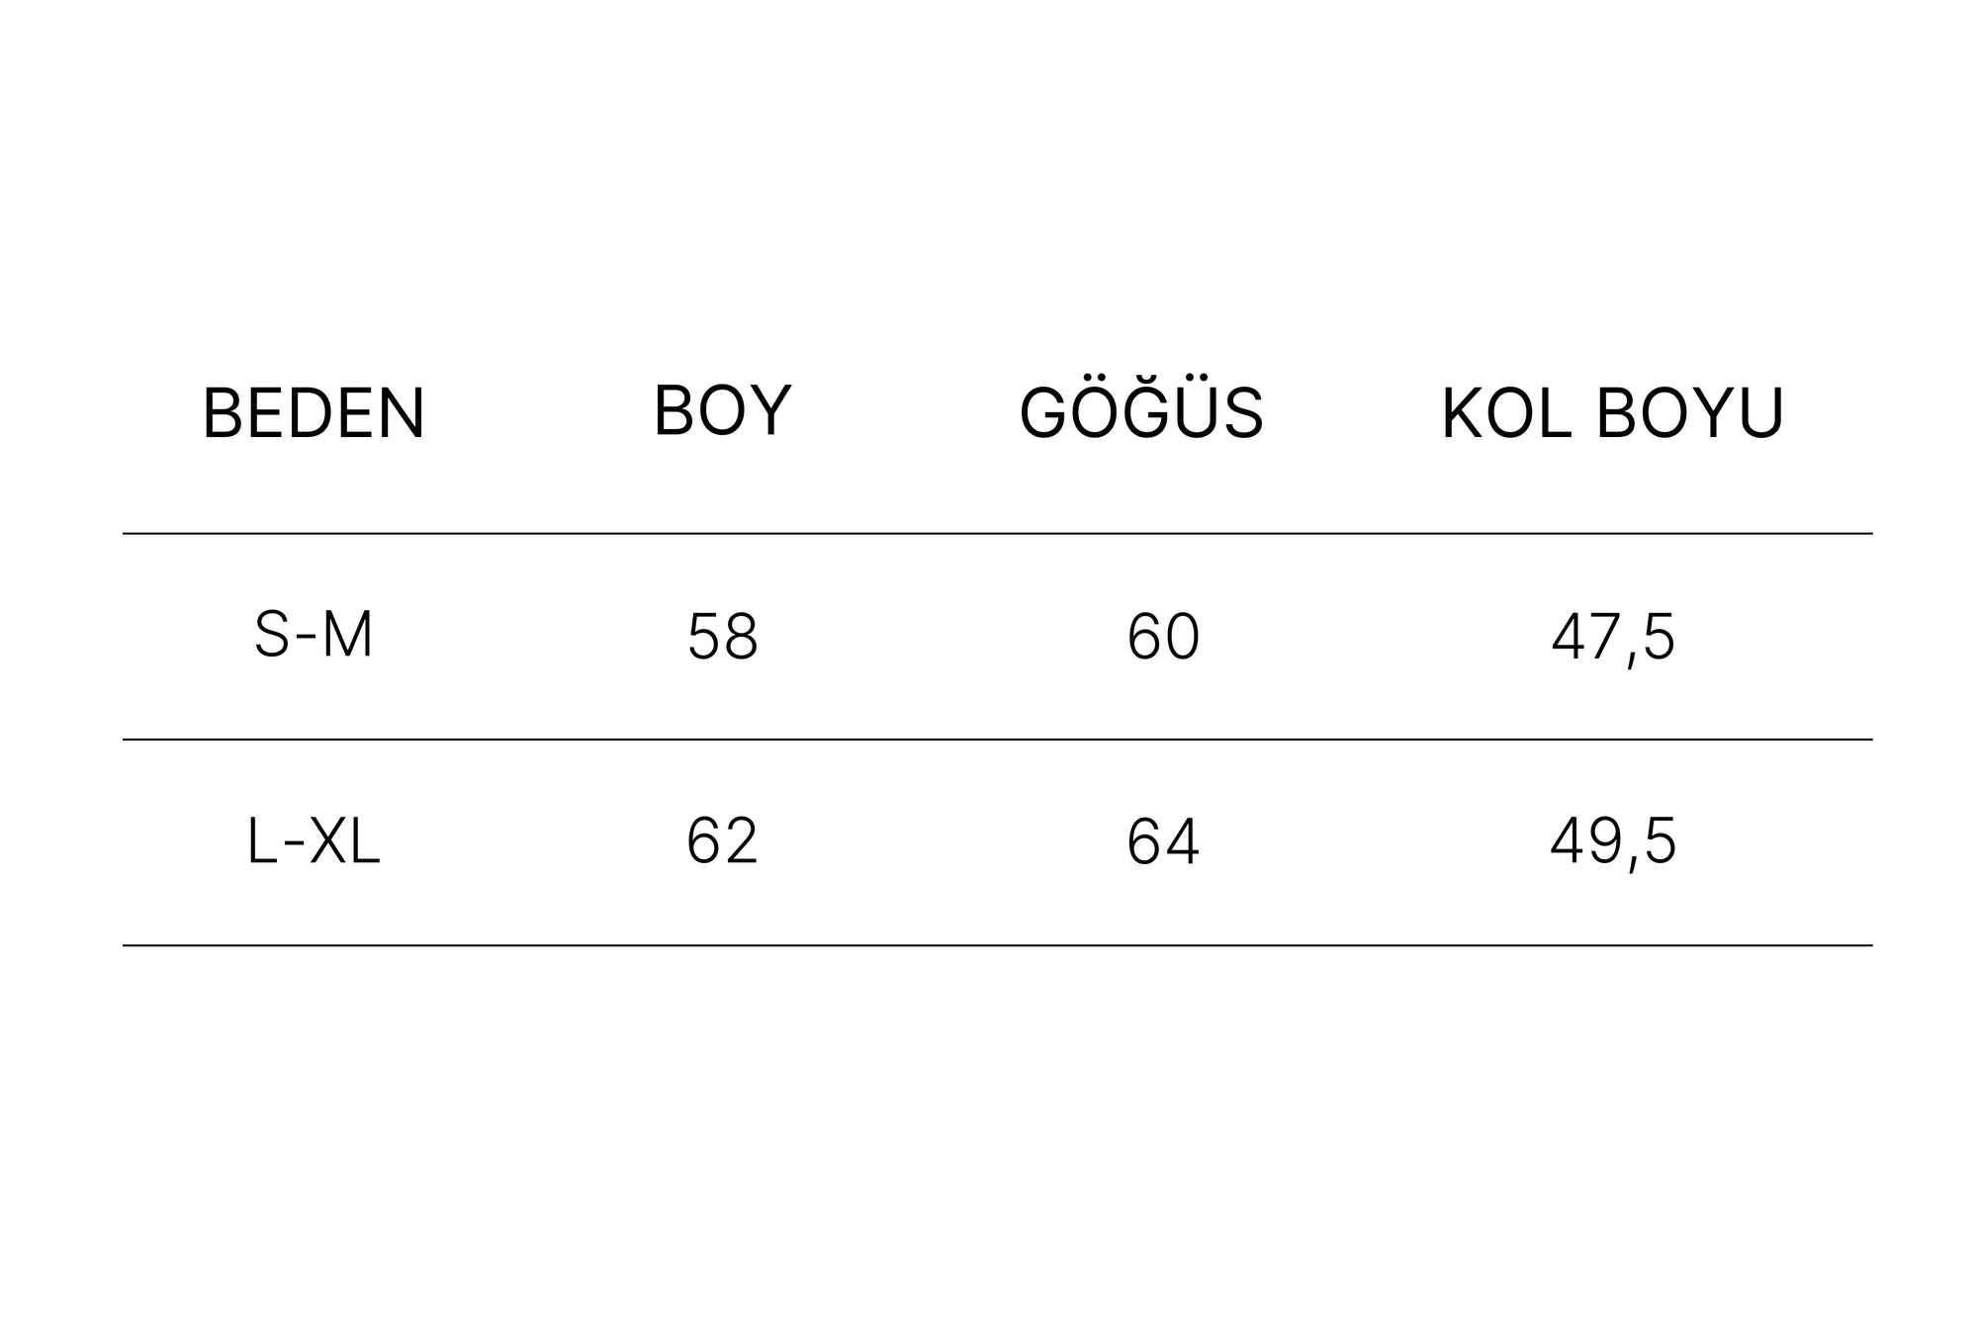Click the XL part of the L-XL label

(x=345, y=842)
